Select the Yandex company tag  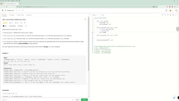pos(20,26)
